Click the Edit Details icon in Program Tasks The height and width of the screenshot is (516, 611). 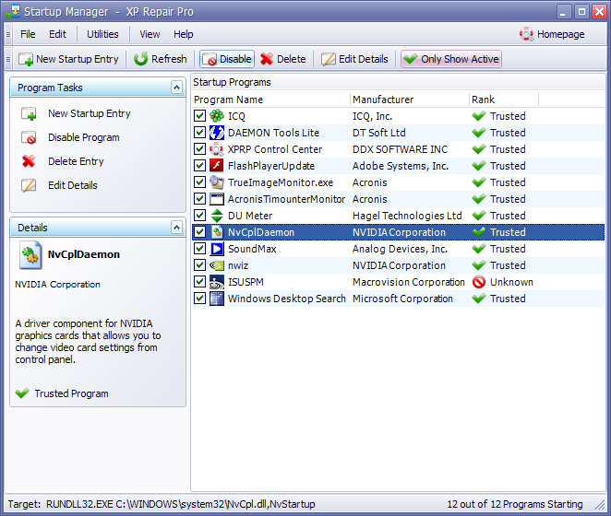point(29,185)
